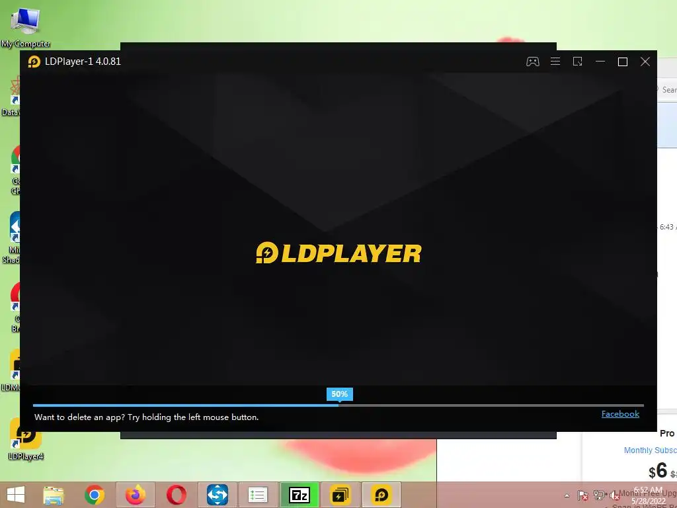This screenshot has width=677, height=508.
Task: Switch to LDPlayer taskbar button
Action: tap(381, 495)
